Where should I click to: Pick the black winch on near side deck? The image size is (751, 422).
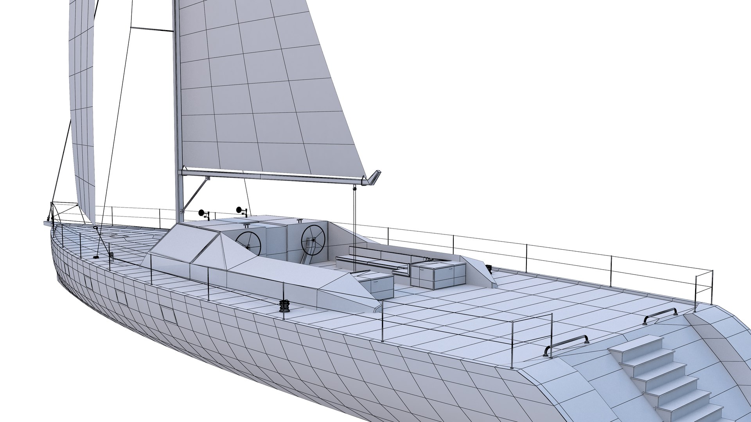[284, 305]
